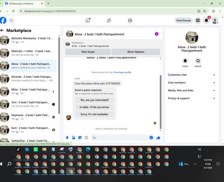Image resolution: width=224 pixels, height=182 pixels.
Task: Click the Alexa listing thumbnail in right panel
Action: [x=192, y=38]
